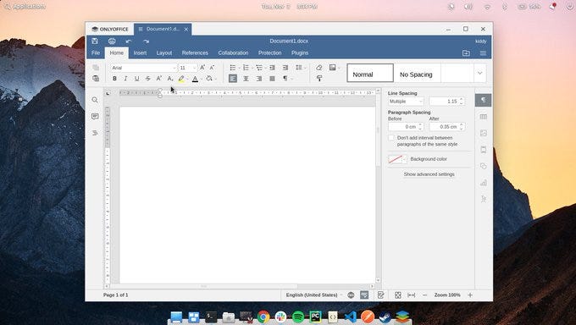This screenshot has height=325, width=576.
Task: Open the font size 11 dropdown
Action: pos(194,68)
